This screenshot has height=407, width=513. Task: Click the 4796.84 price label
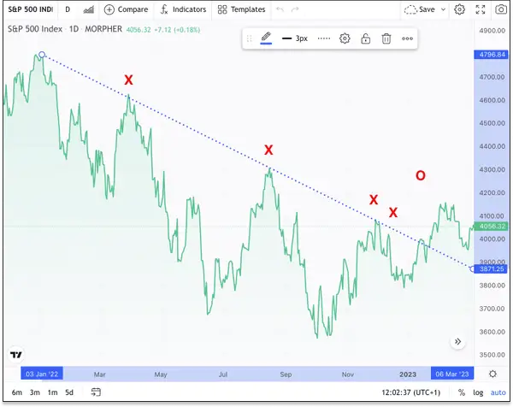tap(492, 55)
